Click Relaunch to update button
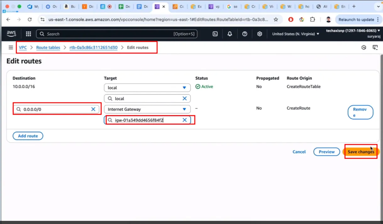Viewport: 383px width, 224px height. click(356, 19)
